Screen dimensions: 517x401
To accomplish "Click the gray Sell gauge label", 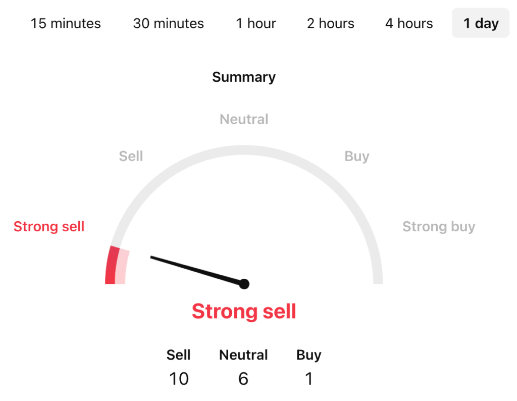I will tap(131, 156).
